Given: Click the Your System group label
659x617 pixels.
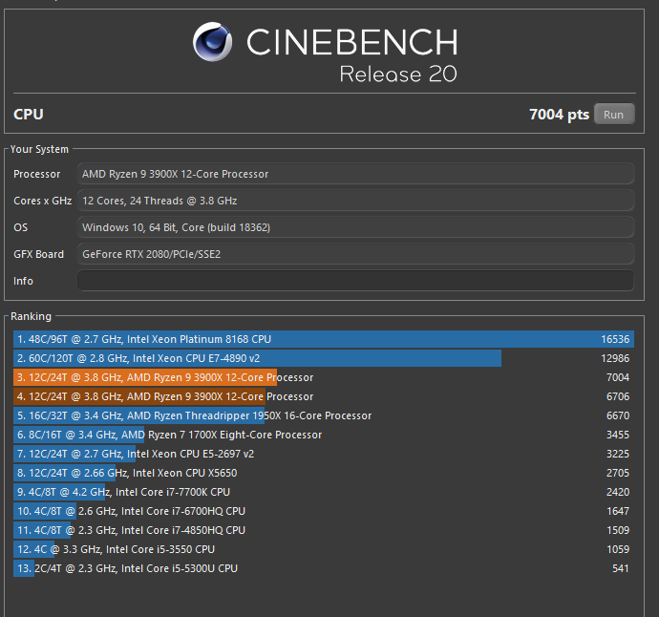Looking at the screenshot, I should [x=39, y=149].
